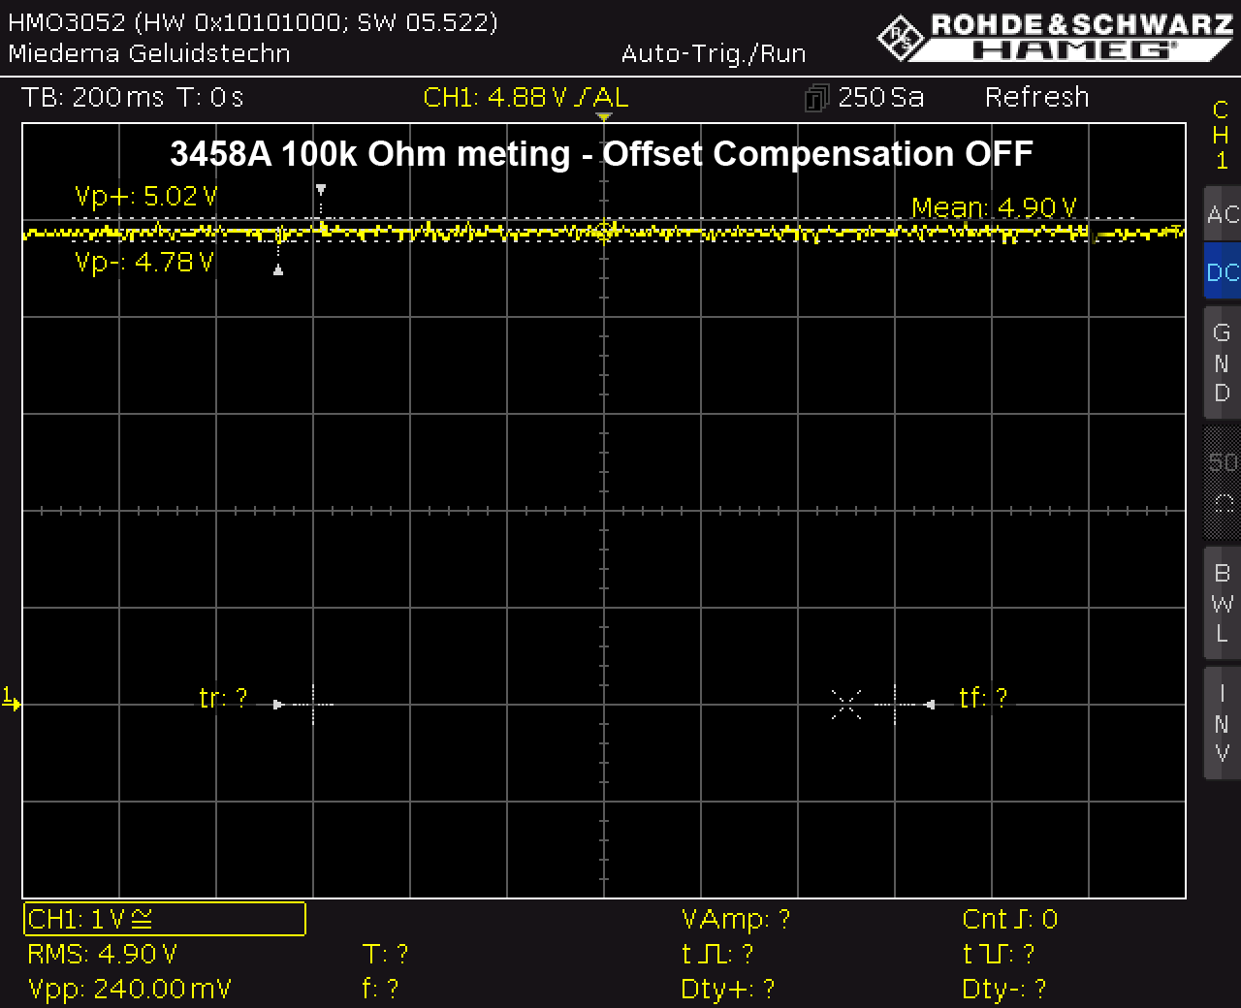Click the memory depth icon beside 250 Sa
The height and width of the screenshot is (1008, 1241).
pyautogui.click(x=817, y=98)
